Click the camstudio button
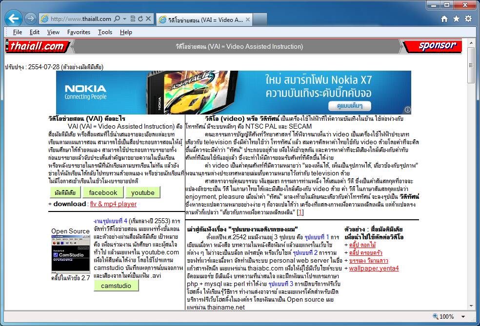 click(x=116, y=286)
